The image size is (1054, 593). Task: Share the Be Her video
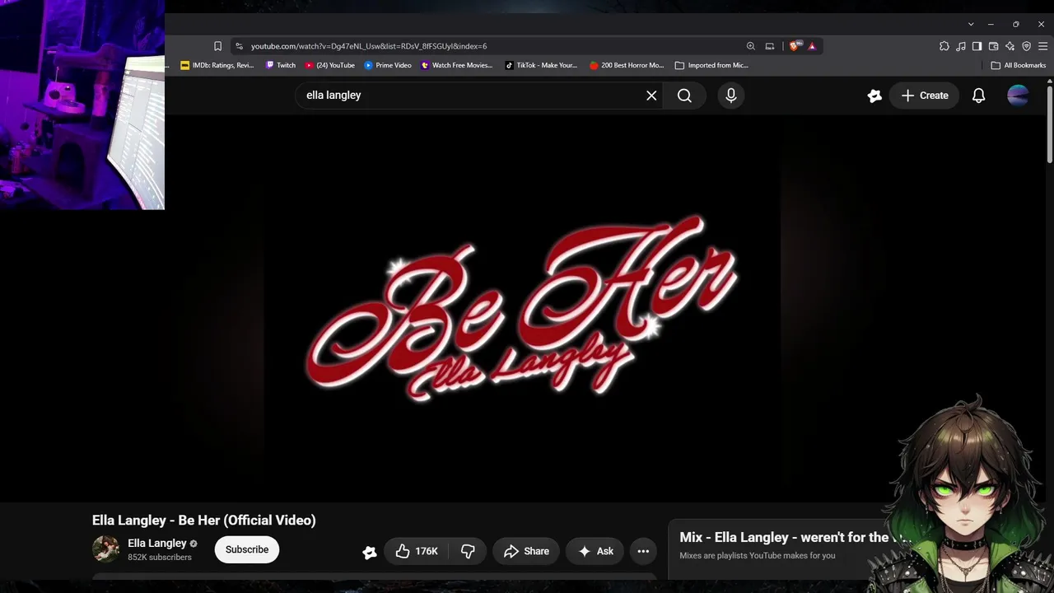click(526, 551)
